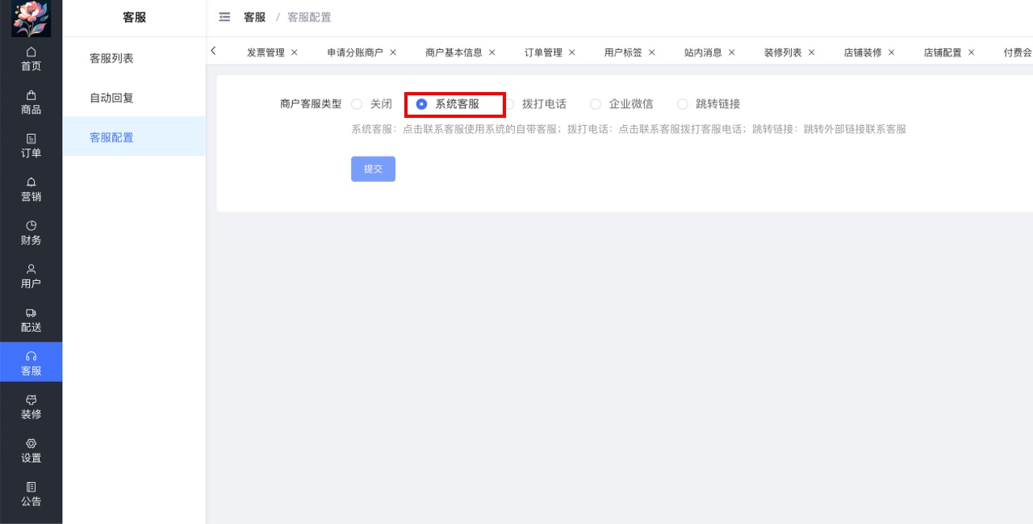Image resolution: width=1033 pixels, height=524 pixels.
Task: Go to 订单 orders in sidebar
Action: coord(31,146)
